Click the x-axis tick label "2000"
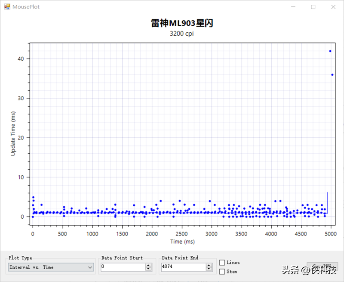 click(x=152, y=234)
